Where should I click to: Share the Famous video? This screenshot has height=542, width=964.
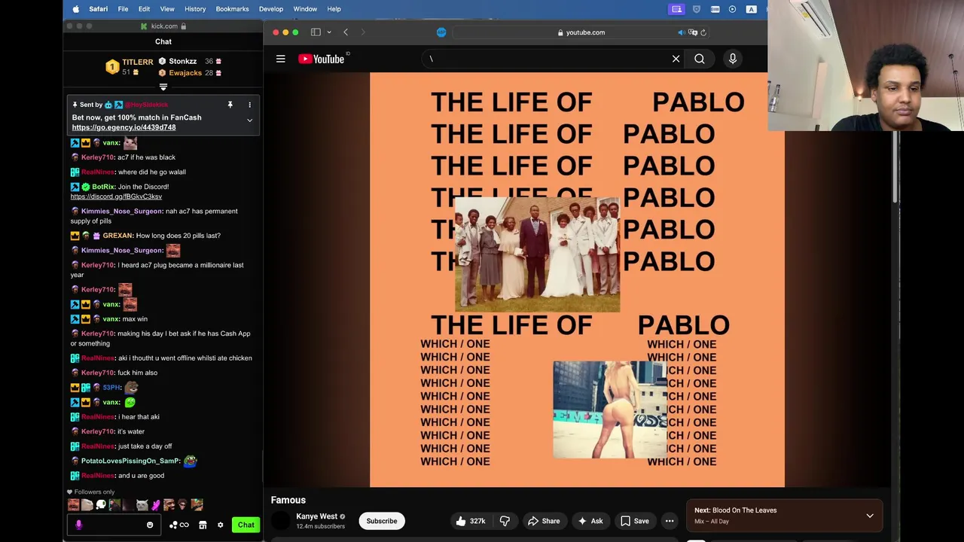click(543, 521)
